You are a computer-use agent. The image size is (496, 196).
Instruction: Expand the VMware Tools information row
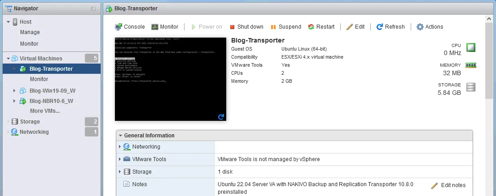pyautogui.click(x=120, y=159)
